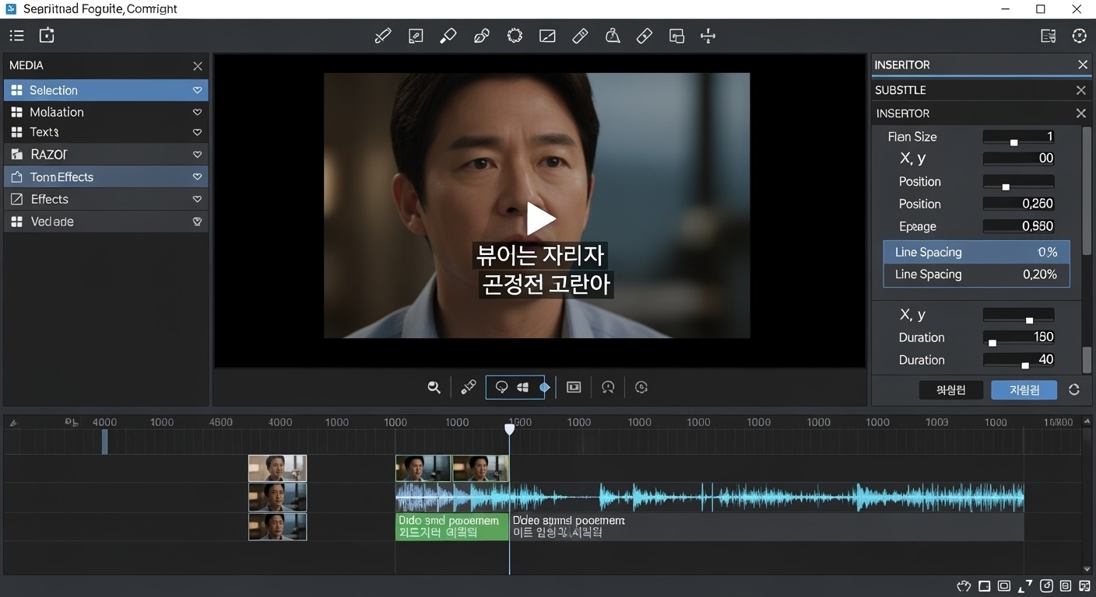Select the link-in-square tool icon
1096x597 pixels.
point(416,36)
